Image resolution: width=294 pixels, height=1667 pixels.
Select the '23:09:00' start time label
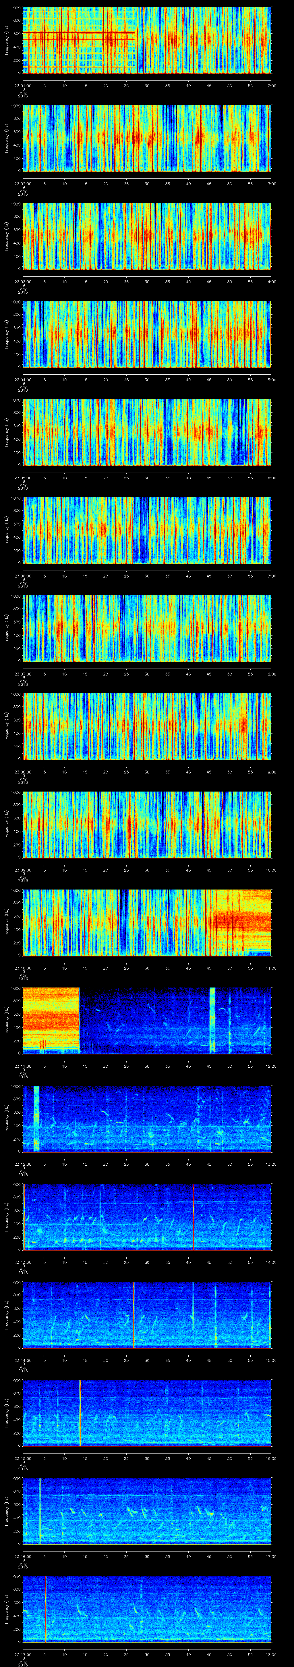(x=23, y=870)
